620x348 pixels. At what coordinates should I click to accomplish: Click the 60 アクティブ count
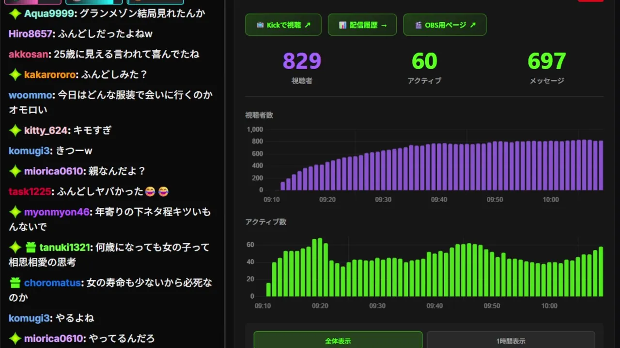[x=424, y=61]
